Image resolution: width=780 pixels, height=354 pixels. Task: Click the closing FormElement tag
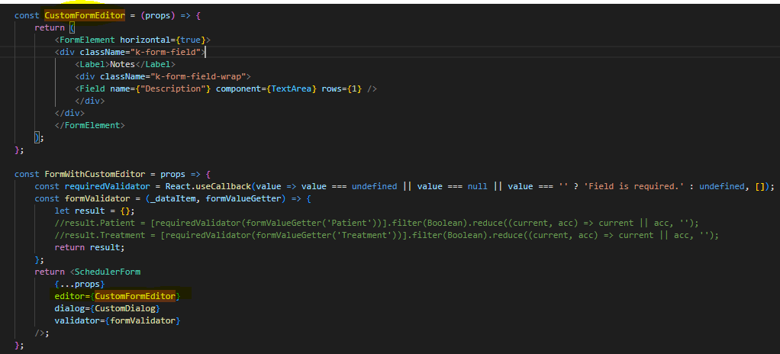click(x=89, y=125)
